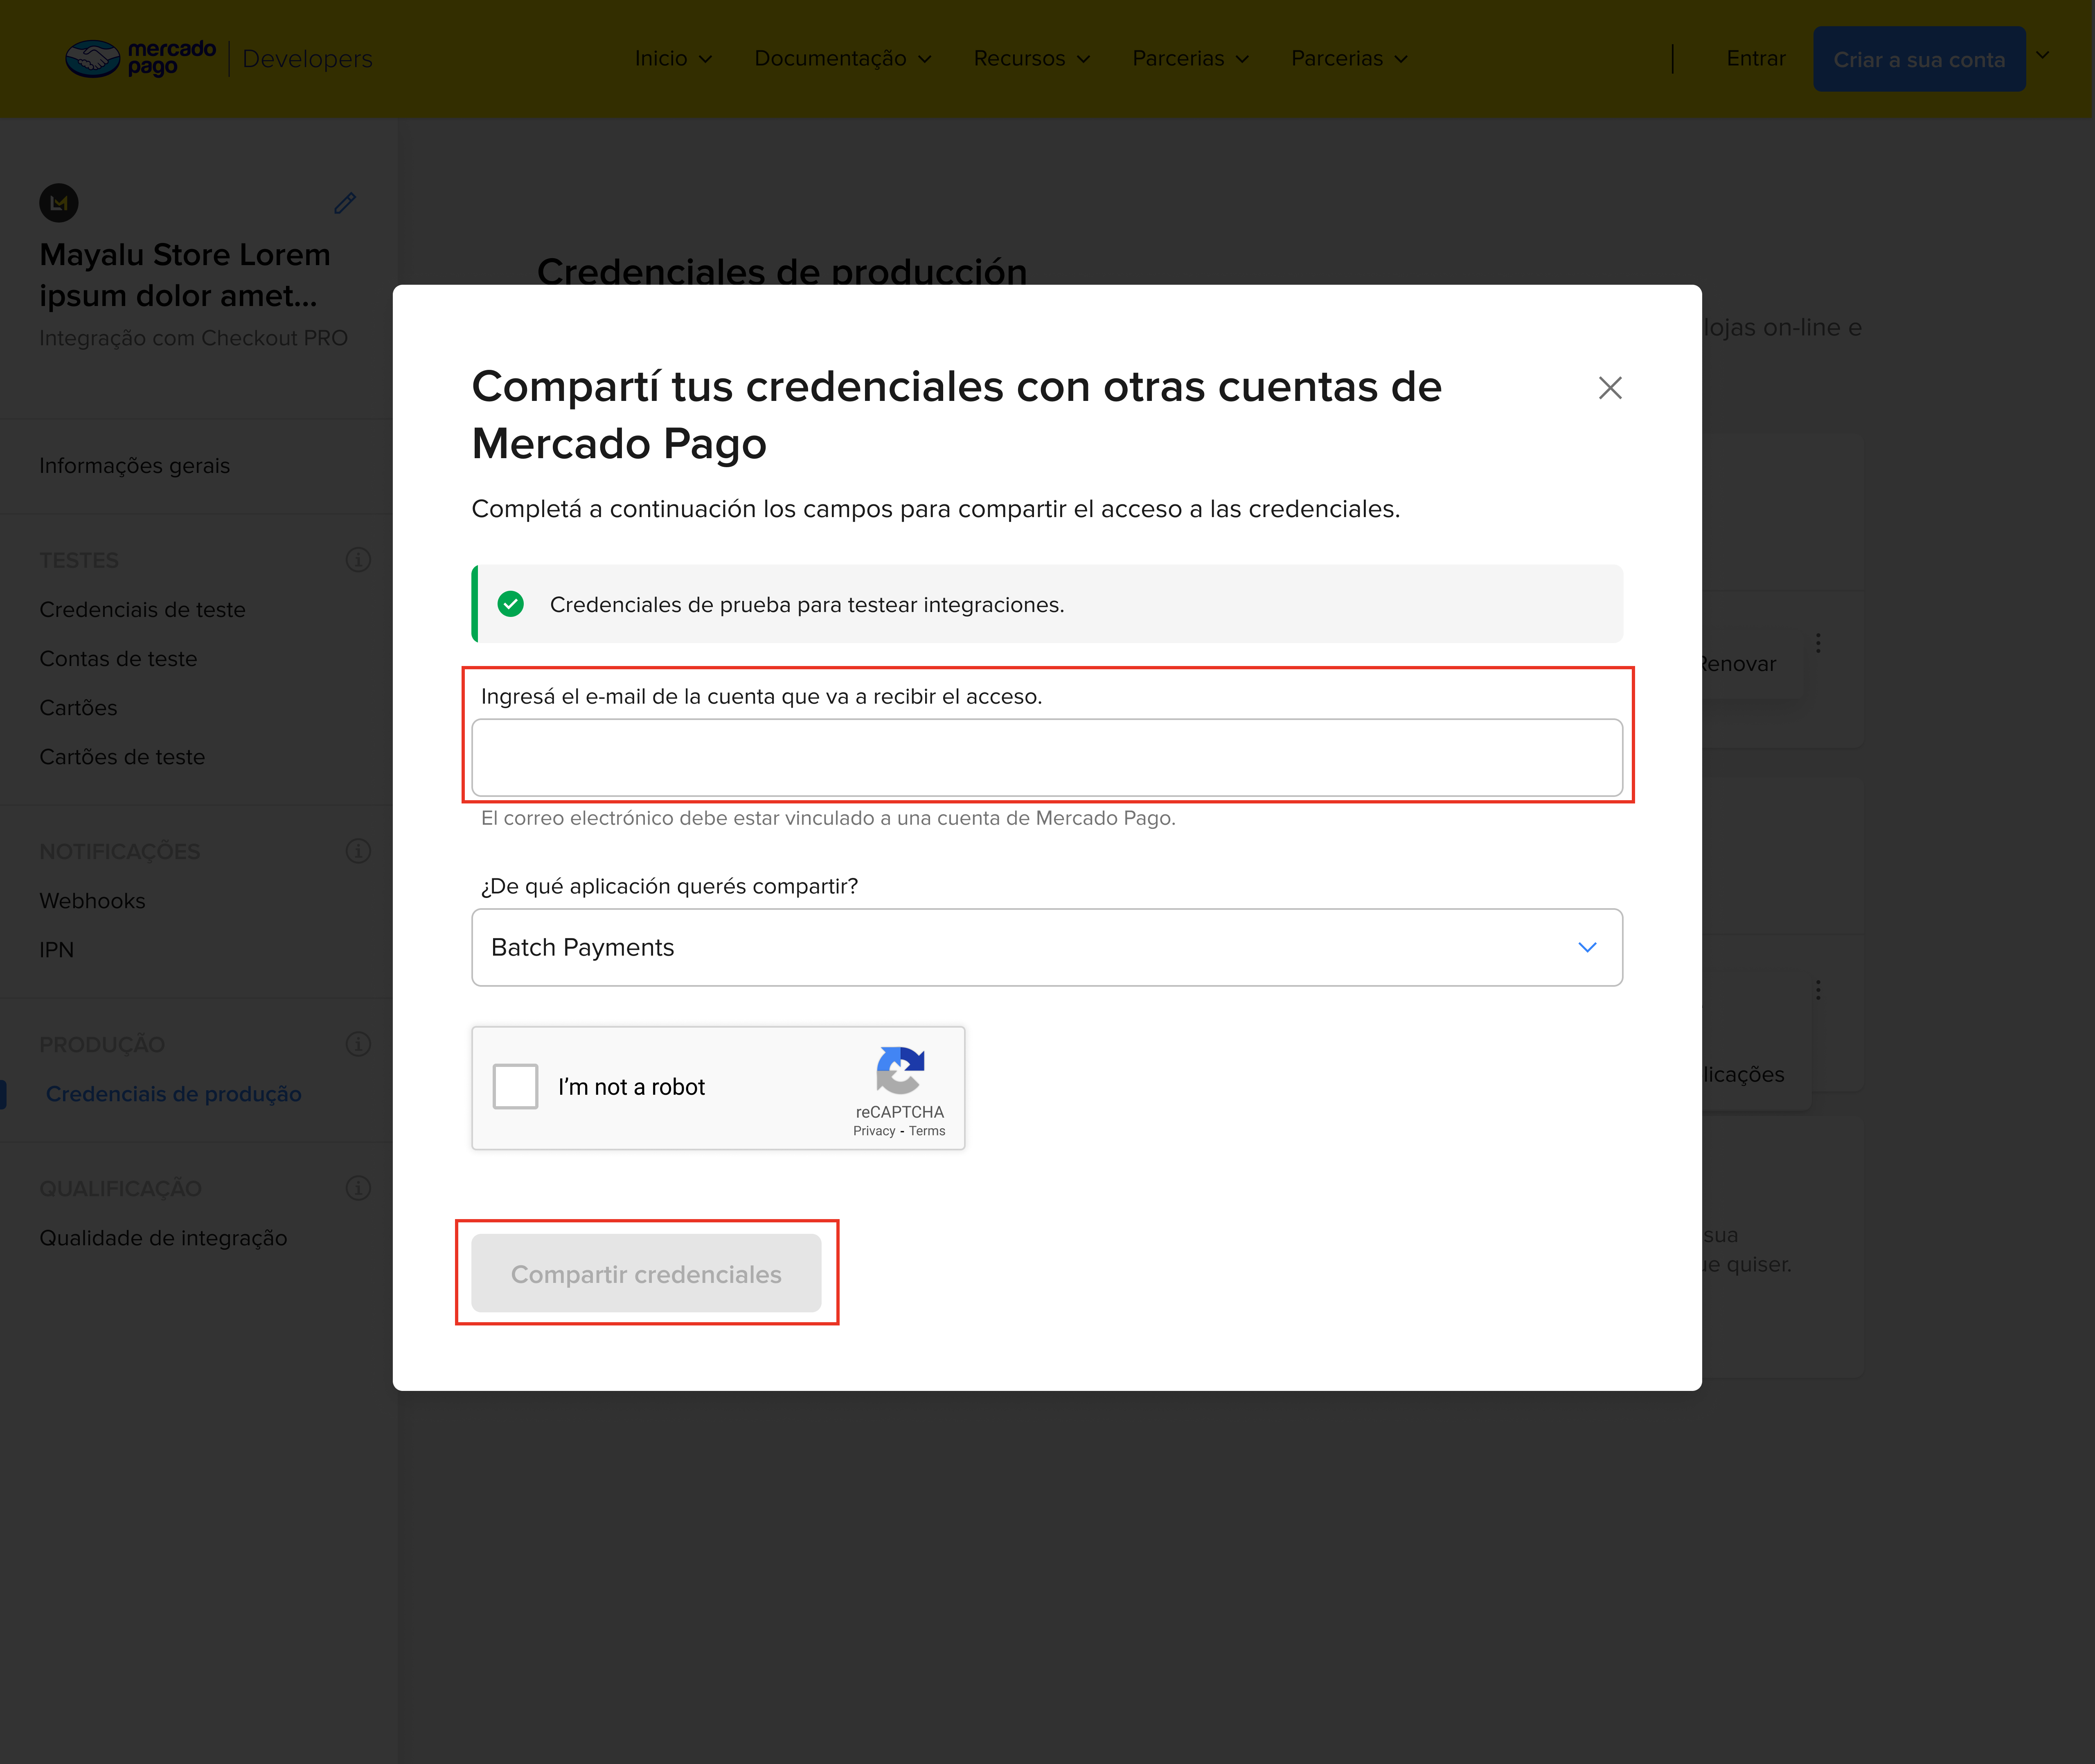Open the three-dot menu beside Renovar
Image resolution: width=2095 pixels, height=1764 pixels.
coord(1818,643)
